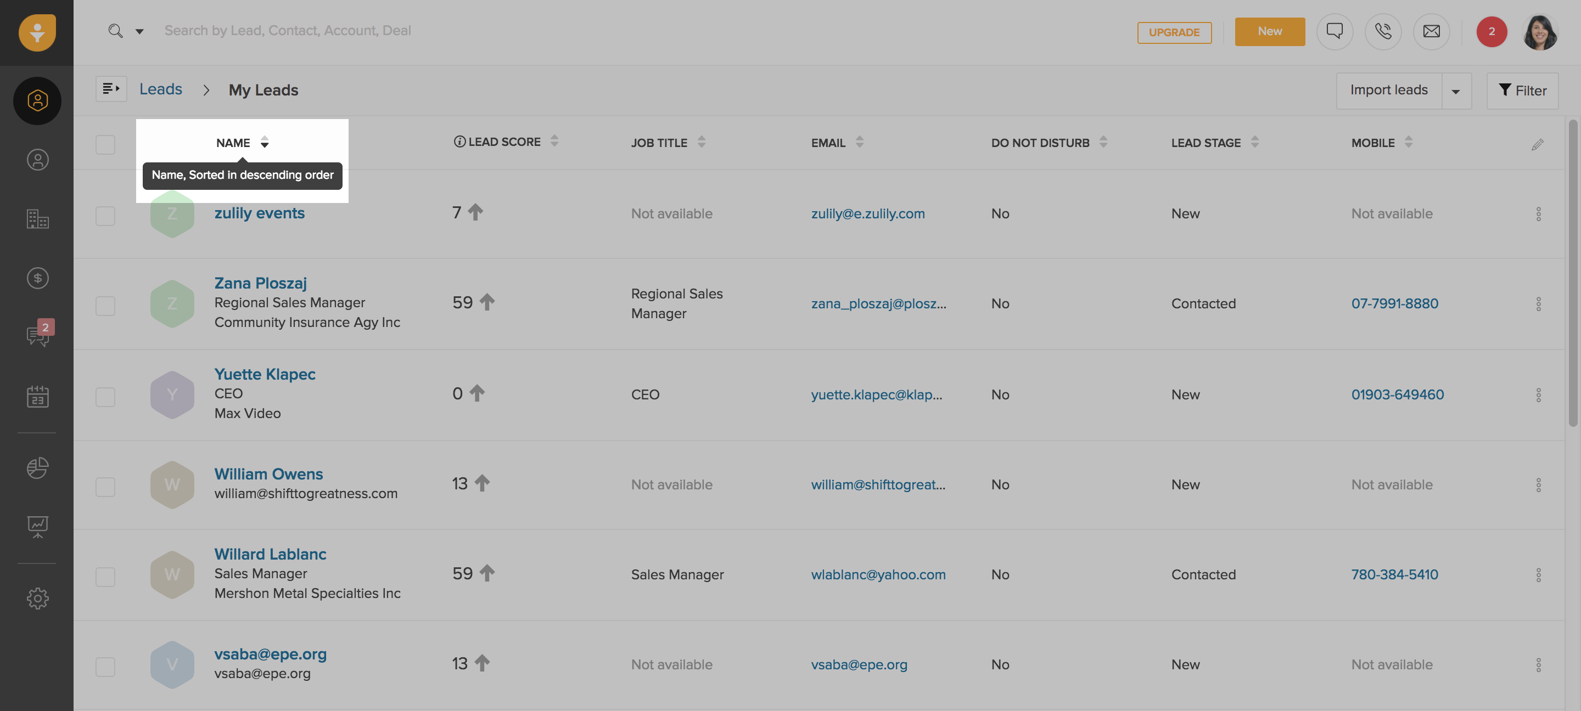The width and height of the screenshot is (1581, 711).
Task: Open Deals dollar icon in sidebar
Action: click(37, 279)
